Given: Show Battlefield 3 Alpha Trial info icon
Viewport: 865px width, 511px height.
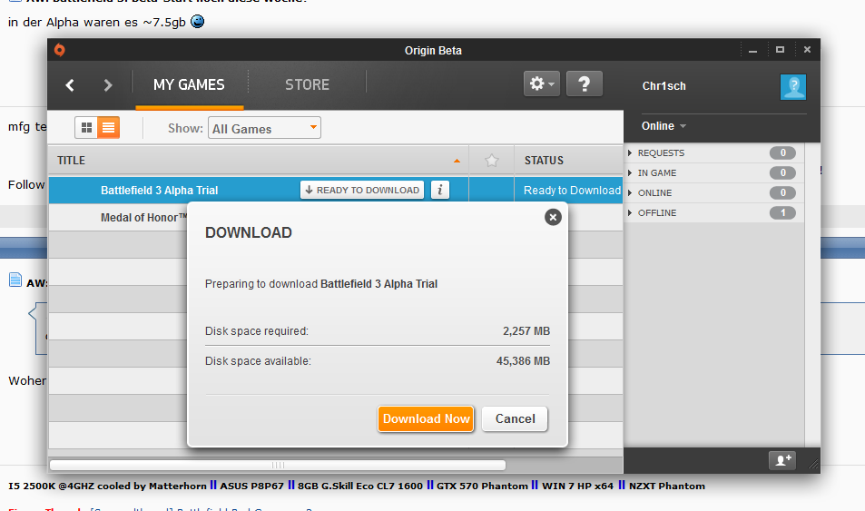Looking at the screenshot, I should [x=439, y=190].
